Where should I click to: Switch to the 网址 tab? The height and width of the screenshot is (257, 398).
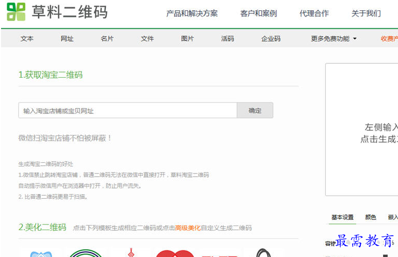[67, 39]
